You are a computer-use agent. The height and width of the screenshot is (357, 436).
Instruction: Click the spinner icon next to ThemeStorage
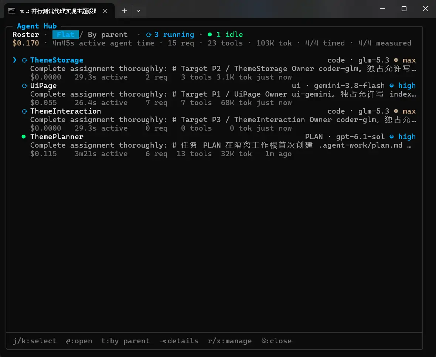click(x=24, y=60)
